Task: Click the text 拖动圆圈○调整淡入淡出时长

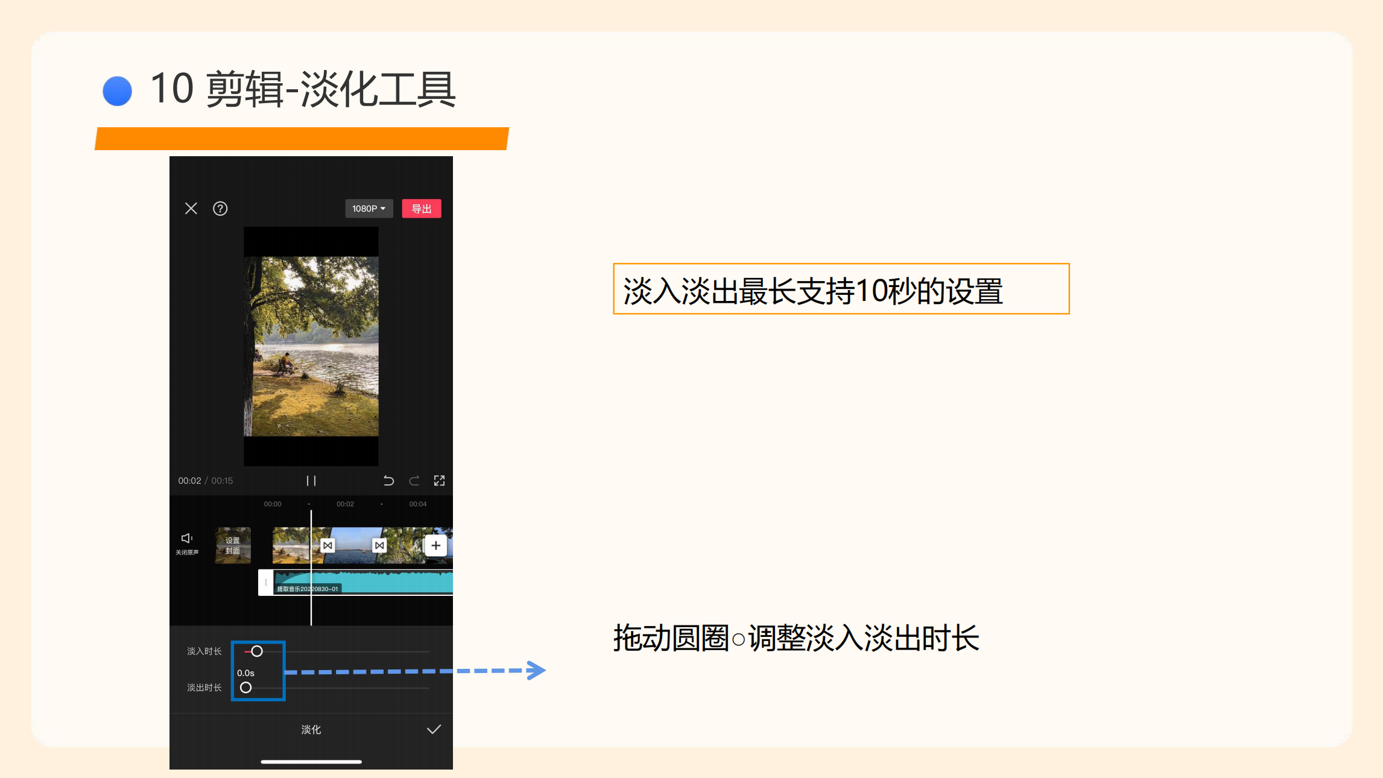Action: (796, 638)
